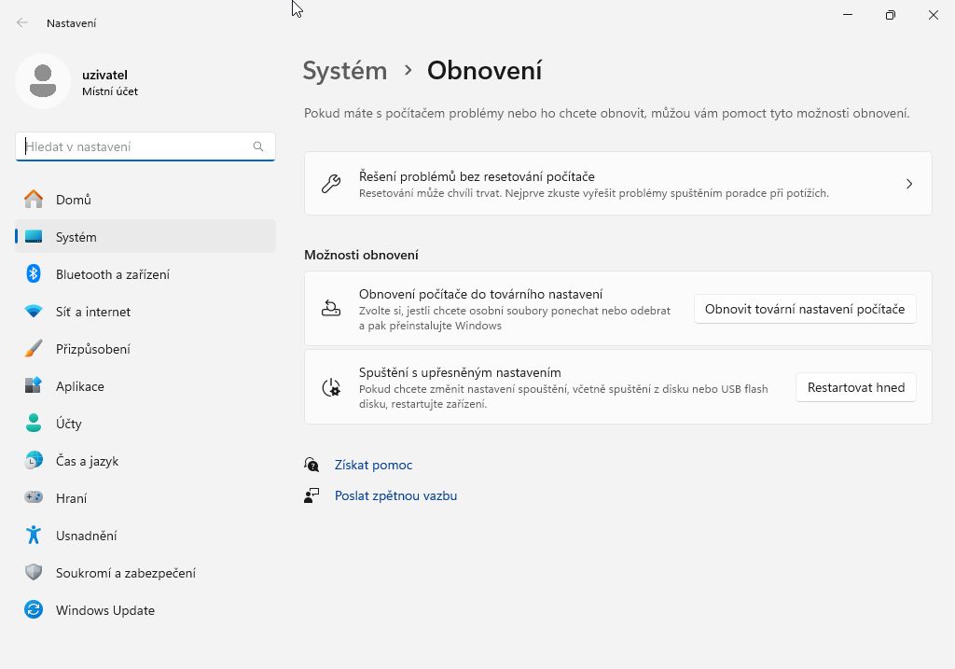Click the Hraní gamepad icon
The height and width of the screenshot is (669, 955).
click(34, 498)
